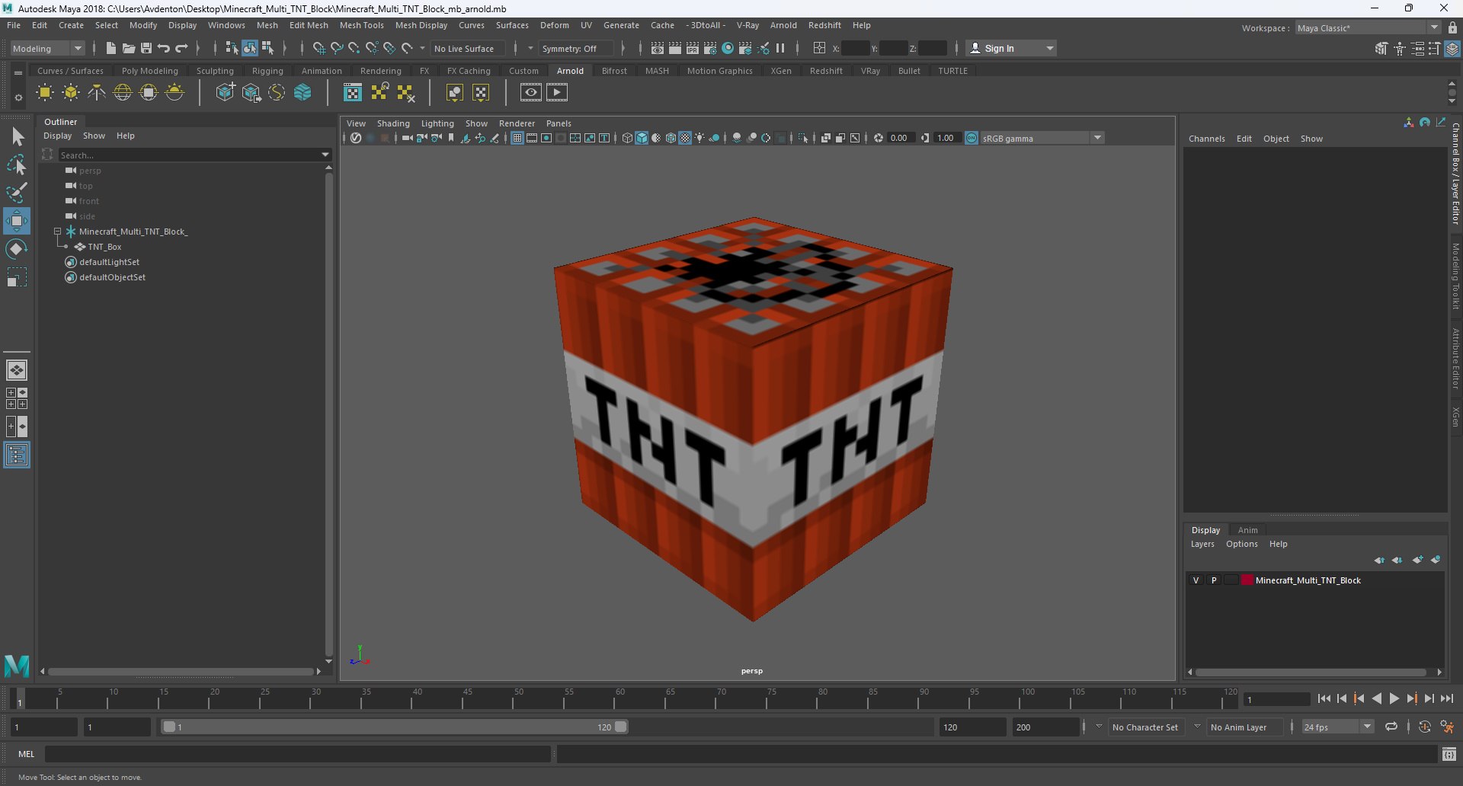This screenshot has width=1463, height=786.
Task: Open the IPR render icon
Action: (x=693, y=48)
